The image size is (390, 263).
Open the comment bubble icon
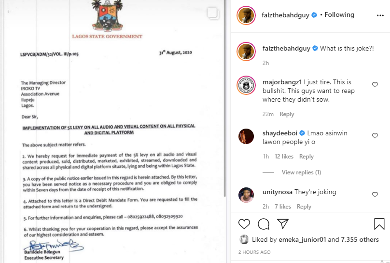tap(264, 224)
